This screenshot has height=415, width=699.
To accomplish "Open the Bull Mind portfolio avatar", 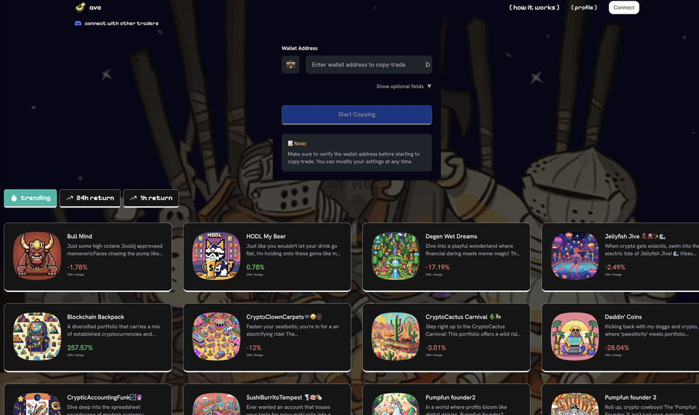I will coord(37,256).
